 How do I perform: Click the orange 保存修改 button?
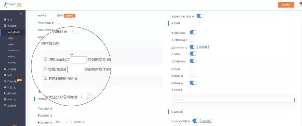[286, 5]
